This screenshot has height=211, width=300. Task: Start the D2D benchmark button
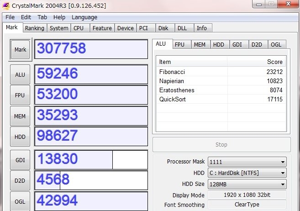20,181
